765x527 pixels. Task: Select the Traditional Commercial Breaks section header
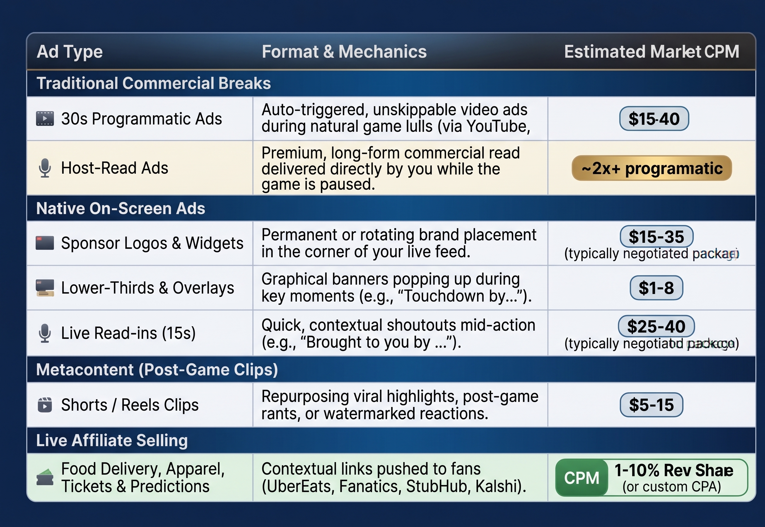click(x=391, y=83)
